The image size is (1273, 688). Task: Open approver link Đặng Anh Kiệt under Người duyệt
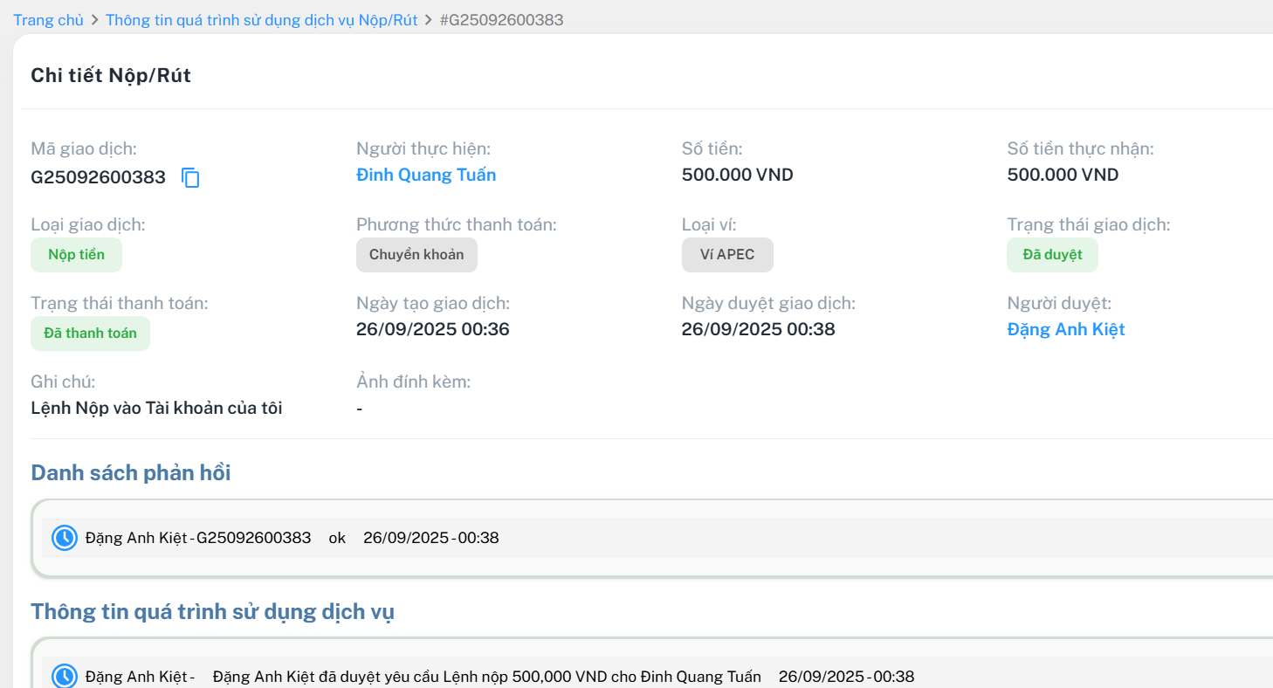[1065, 329]
